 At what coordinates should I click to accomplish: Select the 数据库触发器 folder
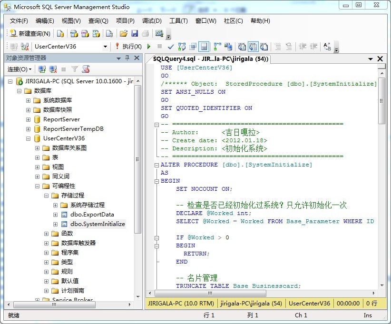78,243
